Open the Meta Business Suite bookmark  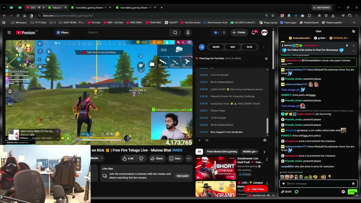pos(215,23)
